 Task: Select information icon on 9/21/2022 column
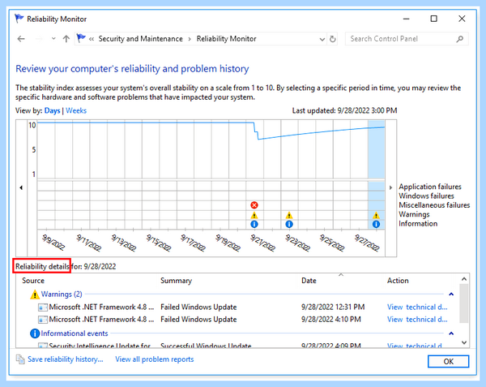coord(254,224)
